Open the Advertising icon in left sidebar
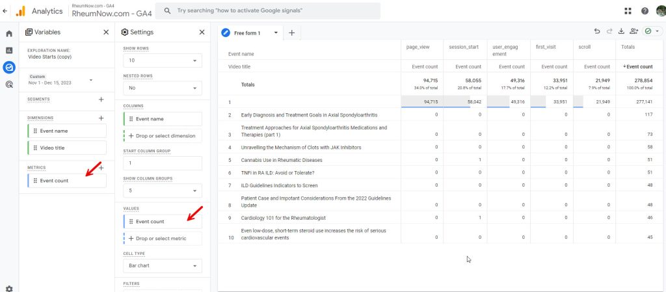Image resolution: width=666 pixels, height=292 pixels. click(x=9, y=84)
